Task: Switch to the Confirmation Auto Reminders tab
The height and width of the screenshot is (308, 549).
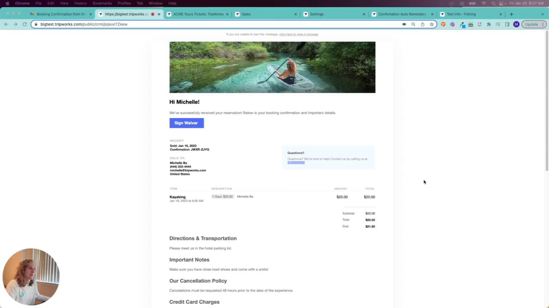Action: coord(402,14)
